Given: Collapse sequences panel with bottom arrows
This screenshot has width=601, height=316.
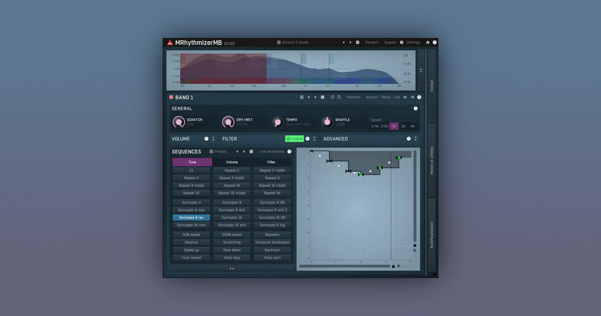Looking at the screenshot, I should pyautogui.click(x=232, y=269).
